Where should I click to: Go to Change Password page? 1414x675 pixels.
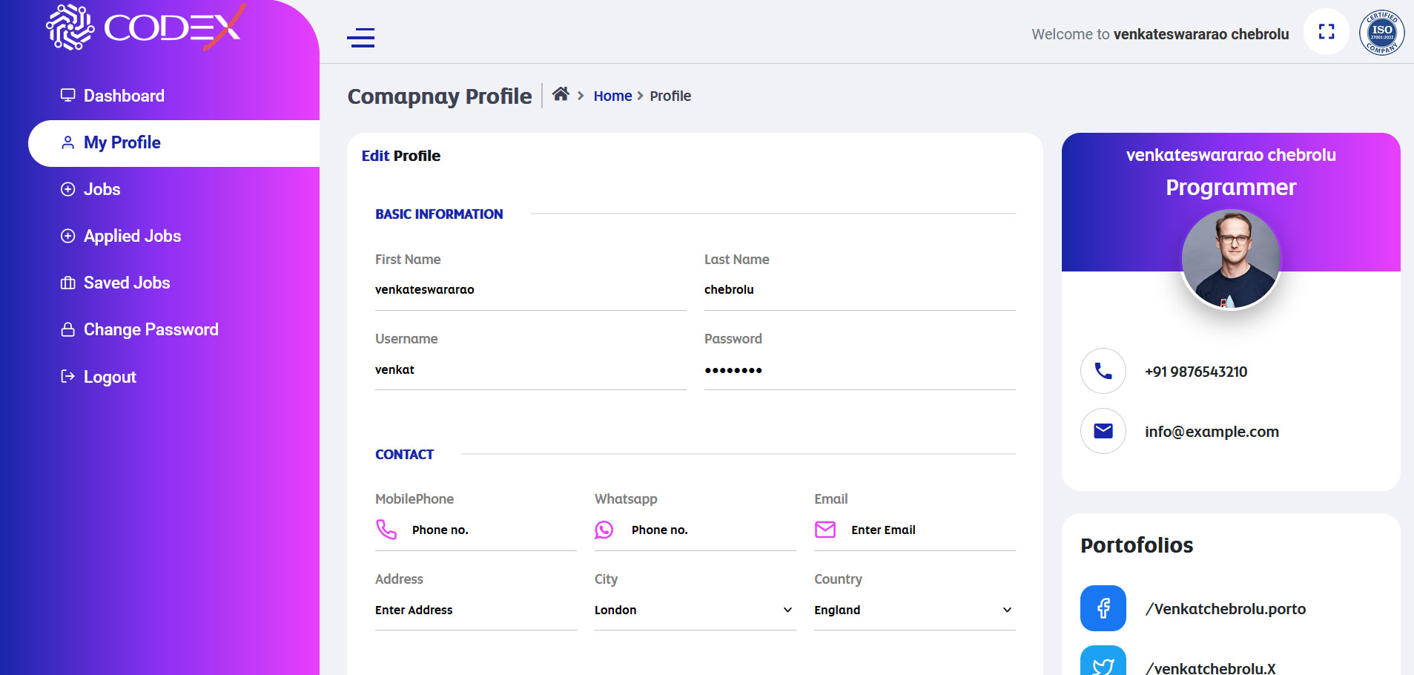tap(151, 329)
